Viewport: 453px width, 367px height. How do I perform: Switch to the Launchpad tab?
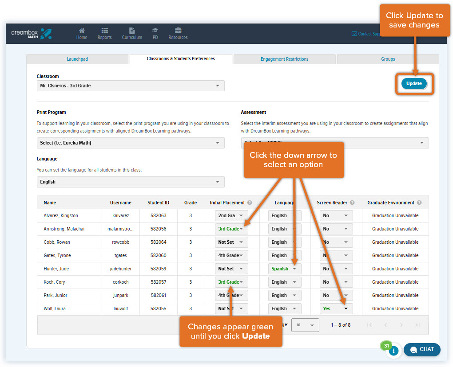(x=77, y=59)
